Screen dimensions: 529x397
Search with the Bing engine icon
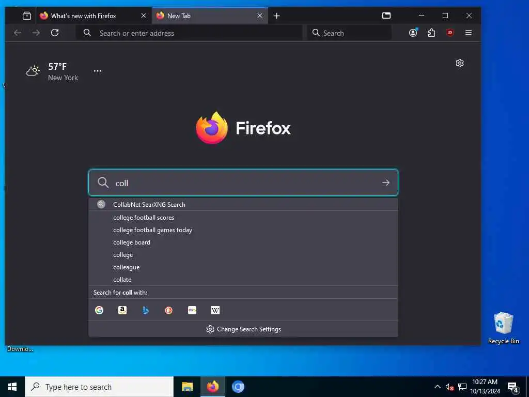coord(145,310)
